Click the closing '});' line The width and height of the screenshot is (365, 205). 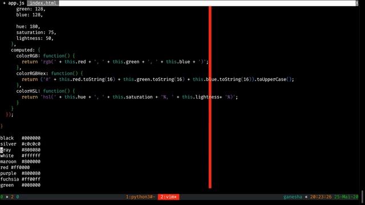point(10,114)
